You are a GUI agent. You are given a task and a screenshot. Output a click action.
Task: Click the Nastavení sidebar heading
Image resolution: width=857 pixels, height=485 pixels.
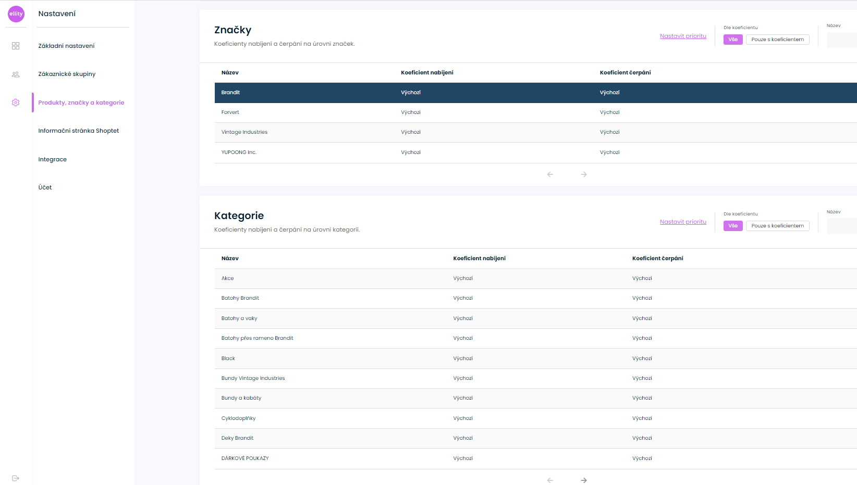(57, 14)
